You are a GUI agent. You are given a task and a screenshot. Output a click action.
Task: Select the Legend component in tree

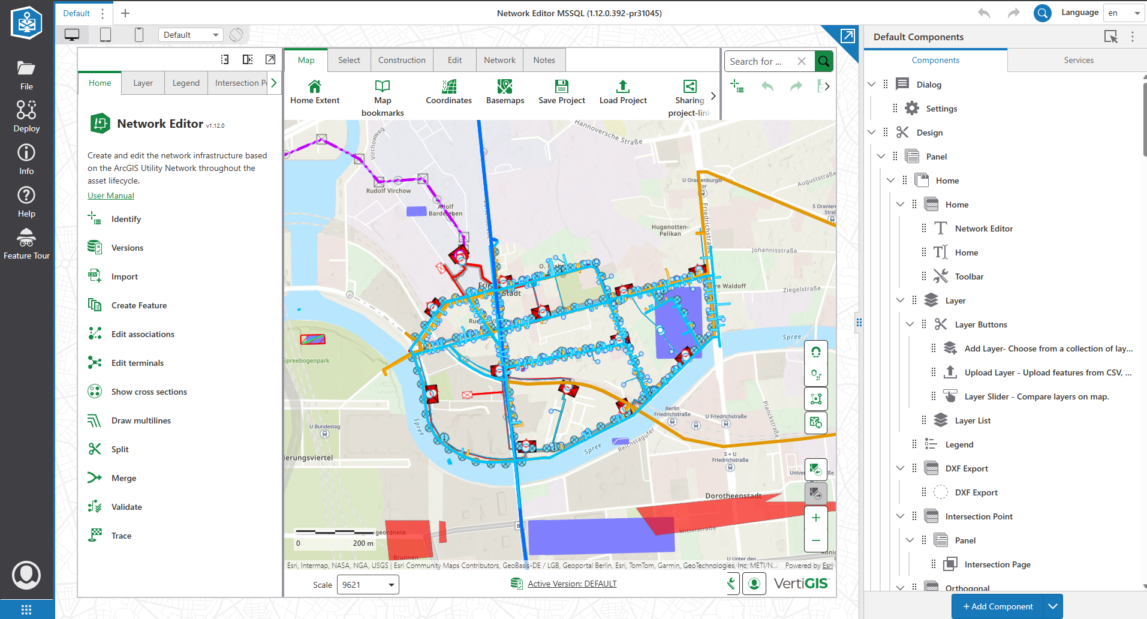pyautogui.click(x=959, y=444)
